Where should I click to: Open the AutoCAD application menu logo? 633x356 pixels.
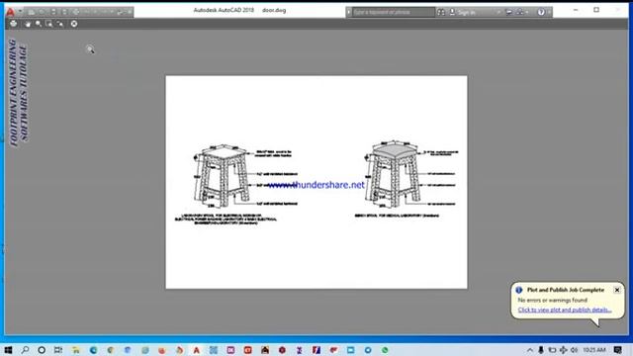[10, 12]
